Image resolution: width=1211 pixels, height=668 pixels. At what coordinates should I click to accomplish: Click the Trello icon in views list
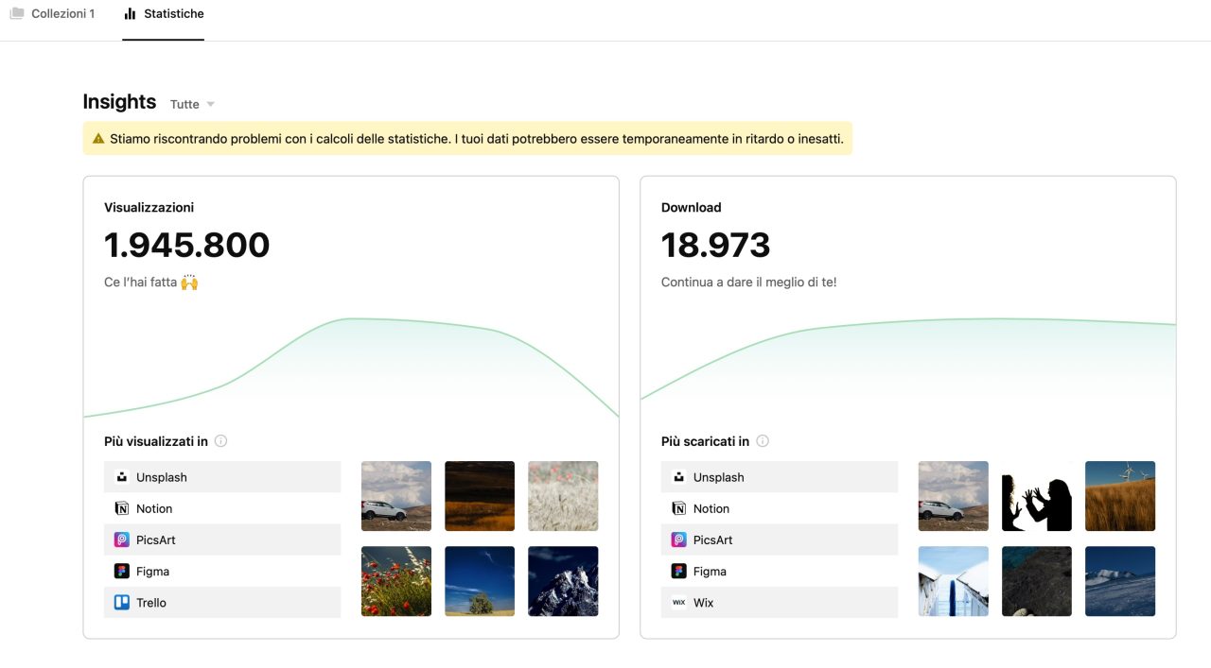pyautogui.click(x=121, y=602)
